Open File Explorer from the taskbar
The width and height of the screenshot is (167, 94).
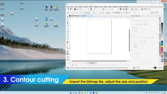(82, 93)
